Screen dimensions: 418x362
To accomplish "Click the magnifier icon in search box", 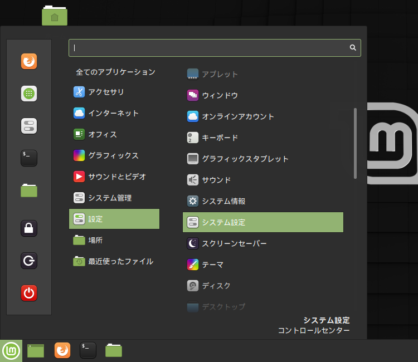I will [x=353, y=48].
